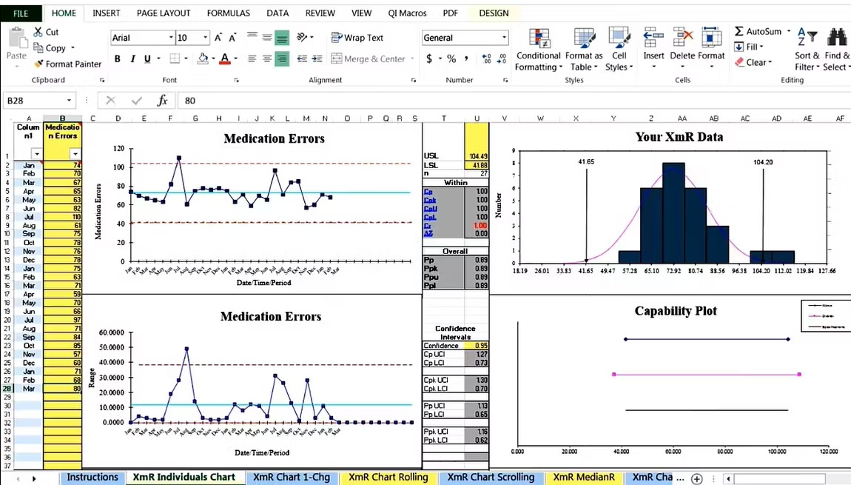Viewport: 851px width, 485px height.
Task: Expand the Font dialog launcher
Action: pos(237,80)
